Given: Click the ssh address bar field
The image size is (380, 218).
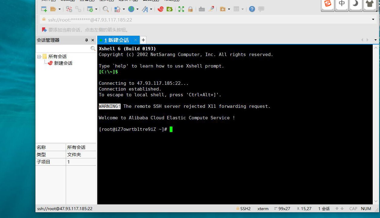Looking at the screenshot, I should [x=208, y=20].
